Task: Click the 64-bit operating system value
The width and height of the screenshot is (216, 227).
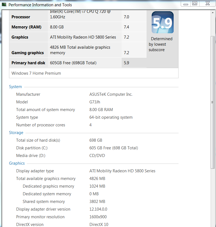Action: (111, 117)
